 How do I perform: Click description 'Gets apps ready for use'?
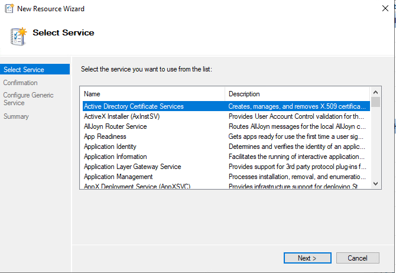pyautogui.click(x=296, y=136)
